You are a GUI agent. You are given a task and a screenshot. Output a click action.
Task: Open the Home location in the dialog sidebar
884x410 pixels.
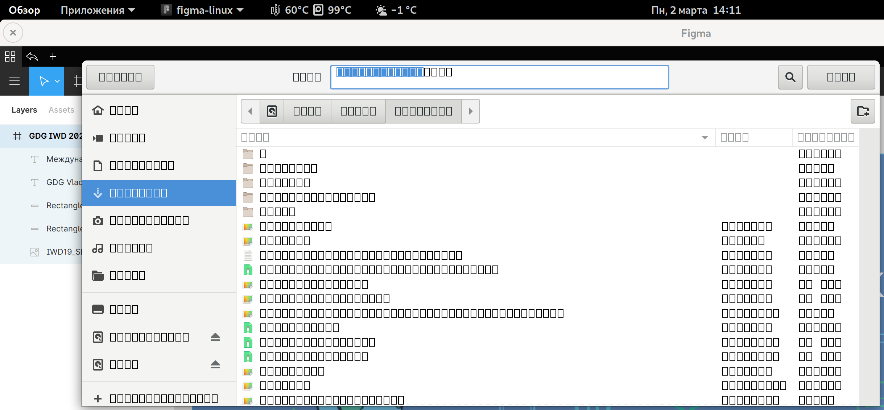(123, 110)
